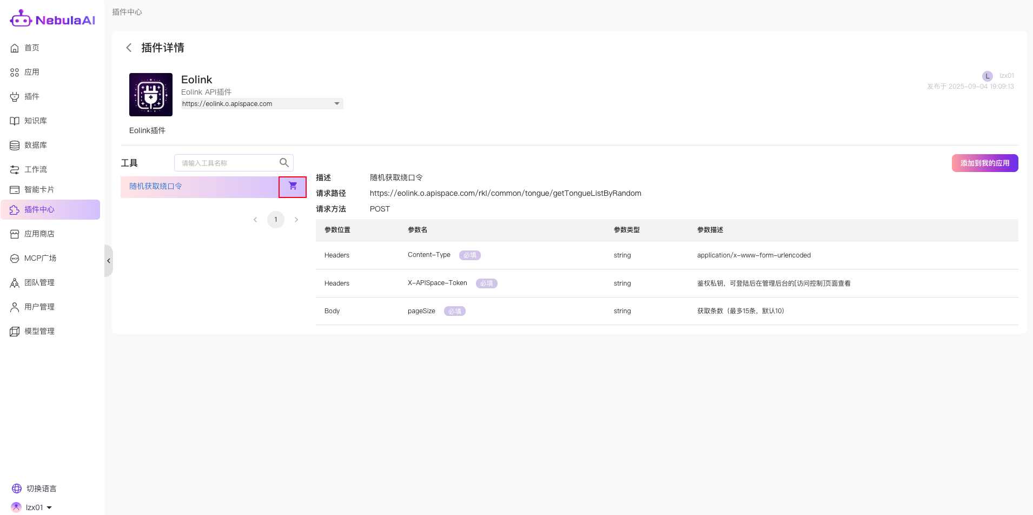Screen dimensions: 1033x515
Task: Click the lzx01 avatar at bottom left
Action: [16, 507]
